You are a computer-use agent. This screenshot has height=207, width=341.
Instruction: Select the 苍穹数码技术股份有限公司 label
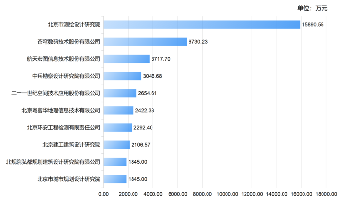(69, 42)
